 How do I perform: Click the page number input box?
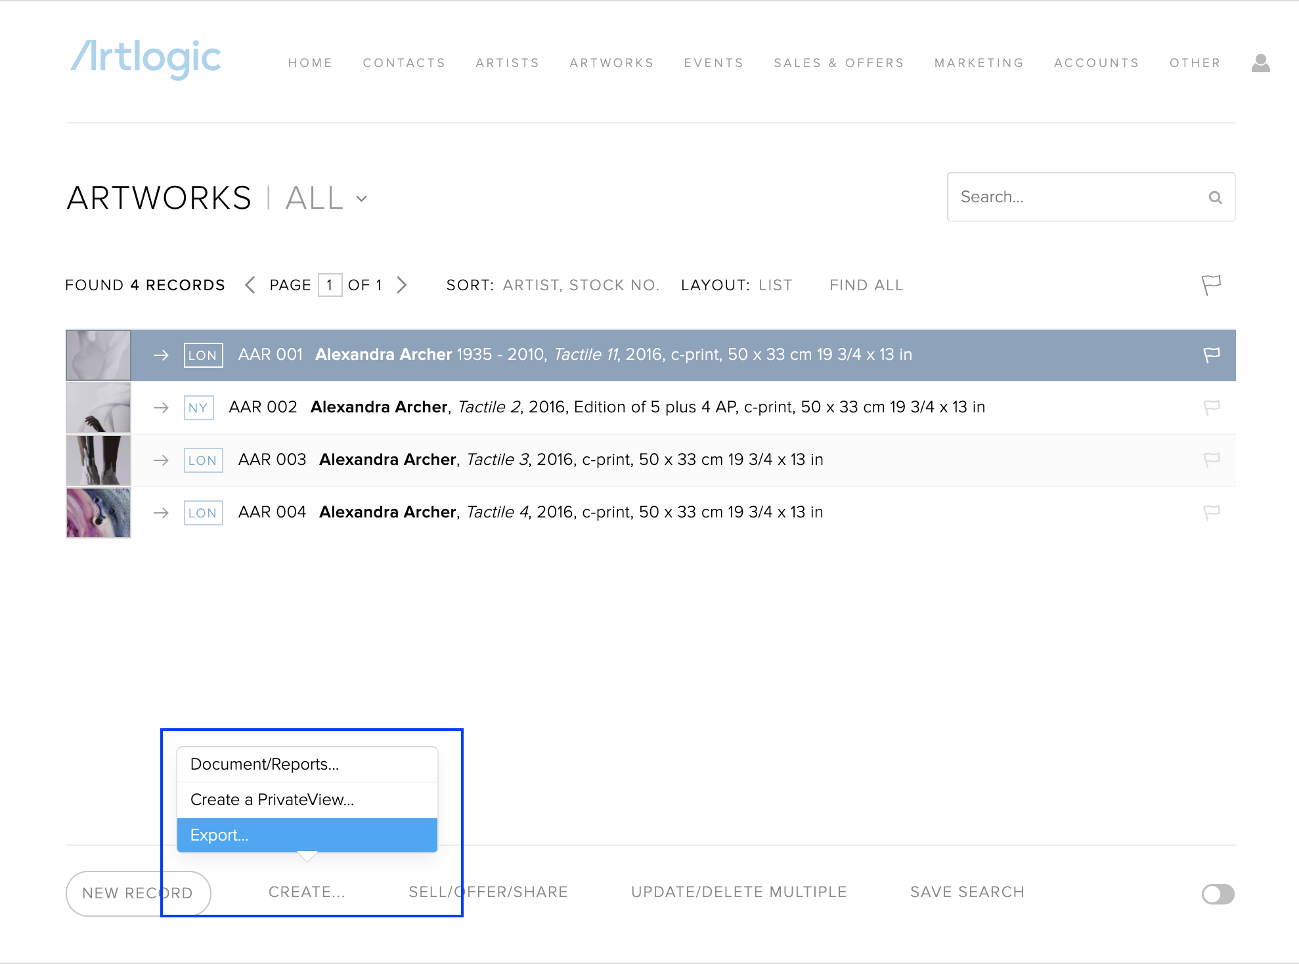(x=330, y=285)
